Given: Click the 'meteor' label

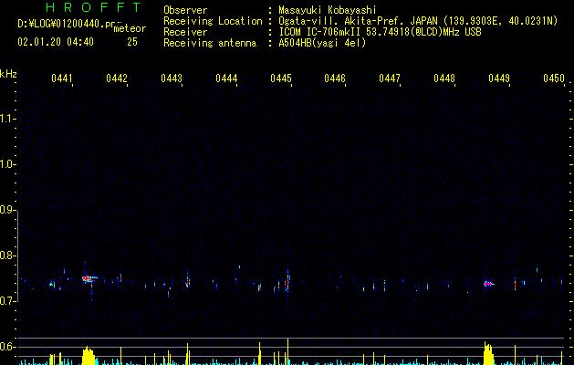Looking at the screenshot, I should (x=130, y=28).
